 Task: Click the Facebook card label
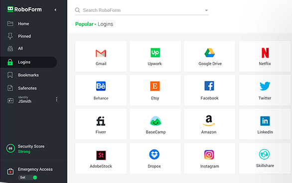[209, 98]
